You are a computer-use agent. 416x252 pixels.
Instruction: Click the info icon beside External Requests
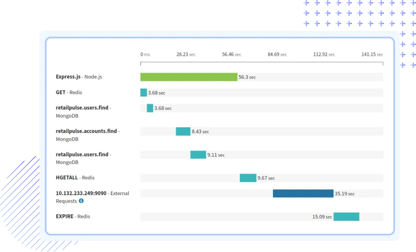pyautogui.click(x=81, y=201)
